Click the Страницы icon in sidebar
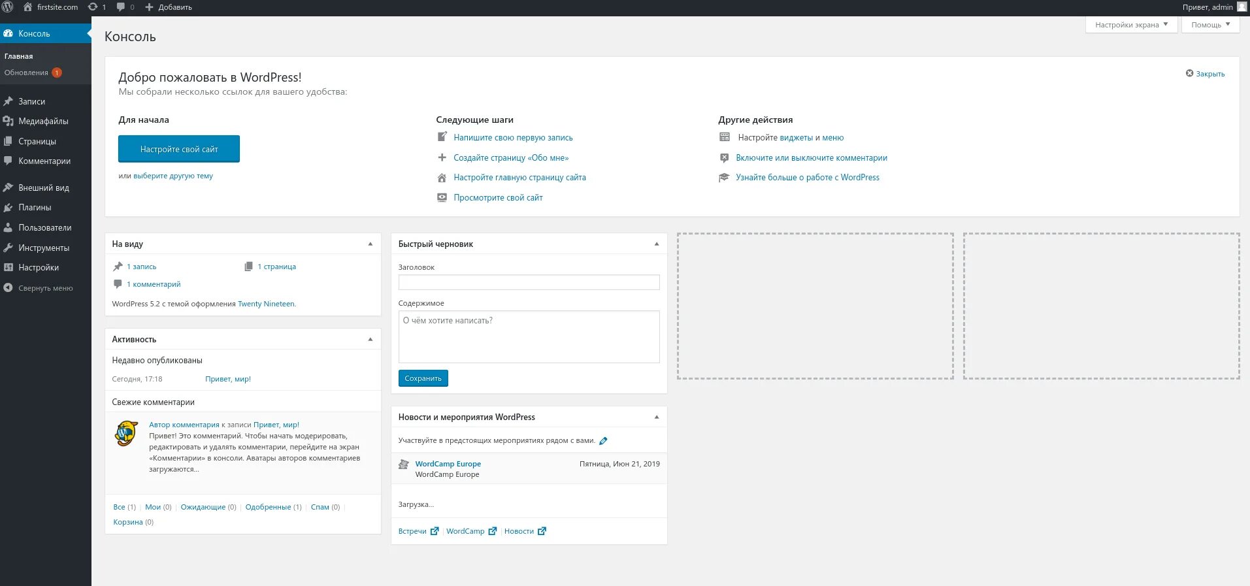This screenshot has width=1250, height=586. pos(8,141)
